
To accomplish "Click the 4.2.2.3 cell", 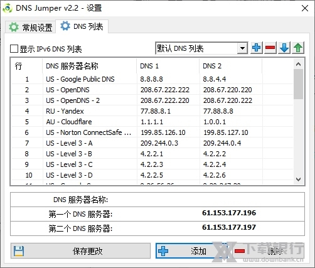I will click(x=152, y=164).
